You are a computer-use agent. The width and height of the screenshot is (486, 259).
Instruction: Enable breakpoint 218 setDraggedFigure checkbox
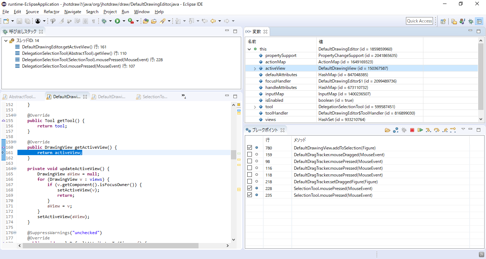(249, 181)
